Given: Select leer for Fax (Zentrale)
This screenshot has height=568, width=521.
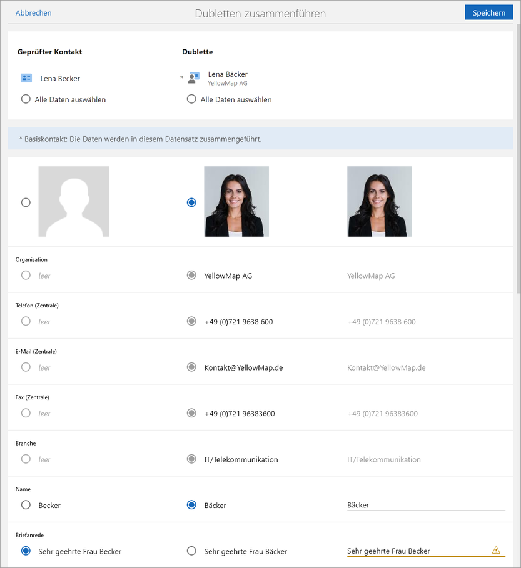Looking at the screenshot, I should (x=26, y=413).
